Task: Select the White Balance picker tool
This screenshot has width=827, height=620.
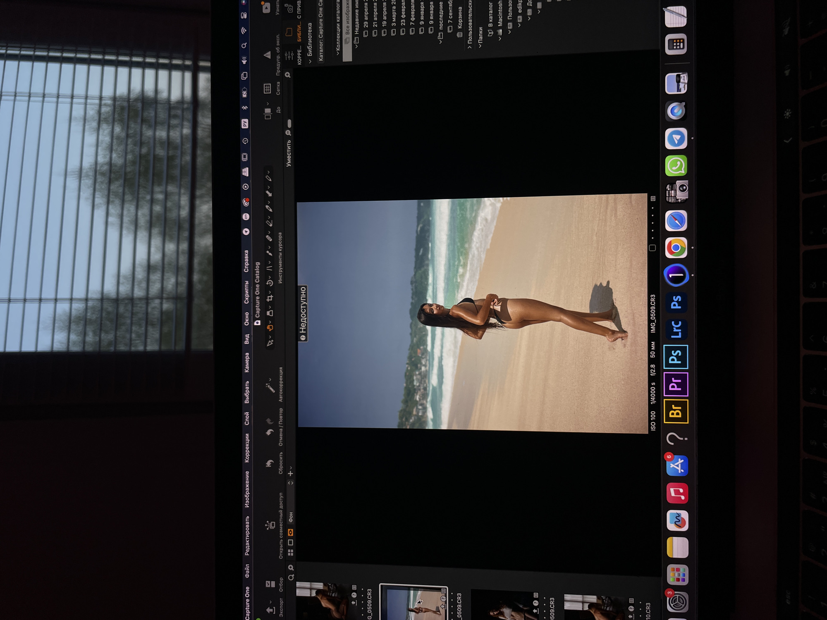Action: coord(269,208)
